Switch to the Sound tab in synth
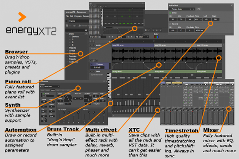This screenshot has width=239, height=159. coord(53,90)
